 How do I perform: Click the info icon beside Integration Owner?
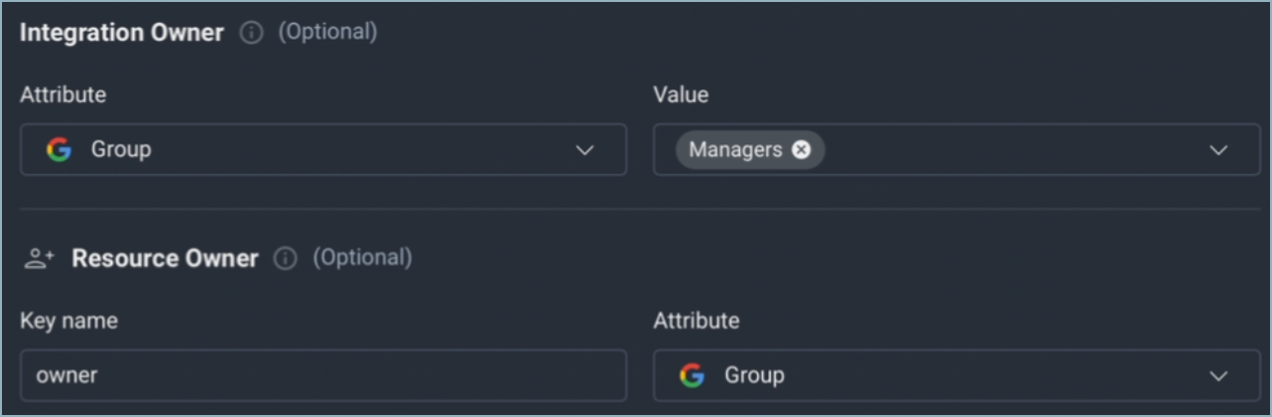pos(252,33)
